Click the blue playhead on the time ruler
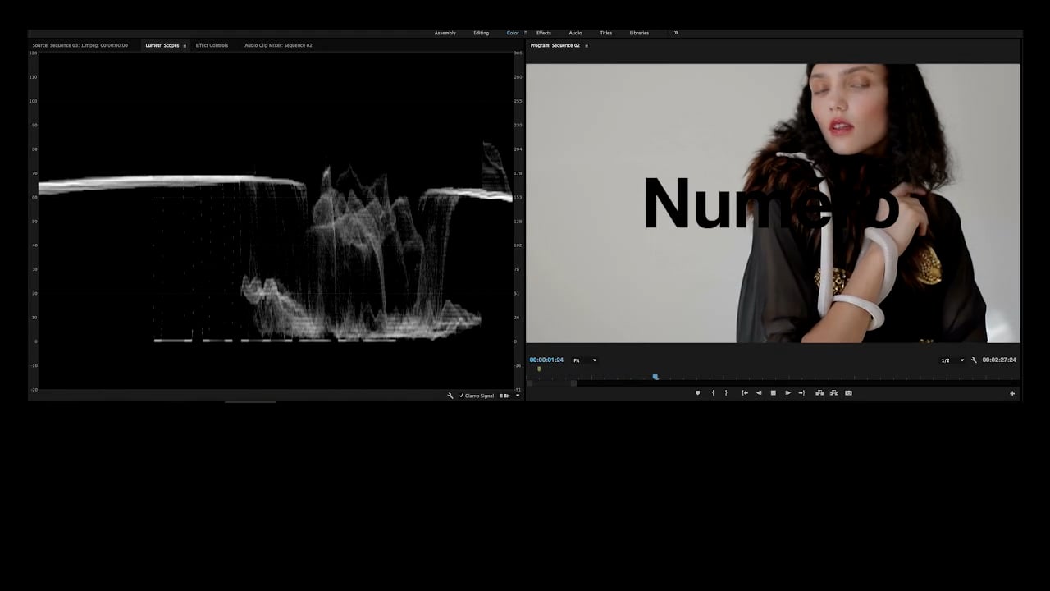The height and width of the screenshot is (591, 1050). [655, 377]
